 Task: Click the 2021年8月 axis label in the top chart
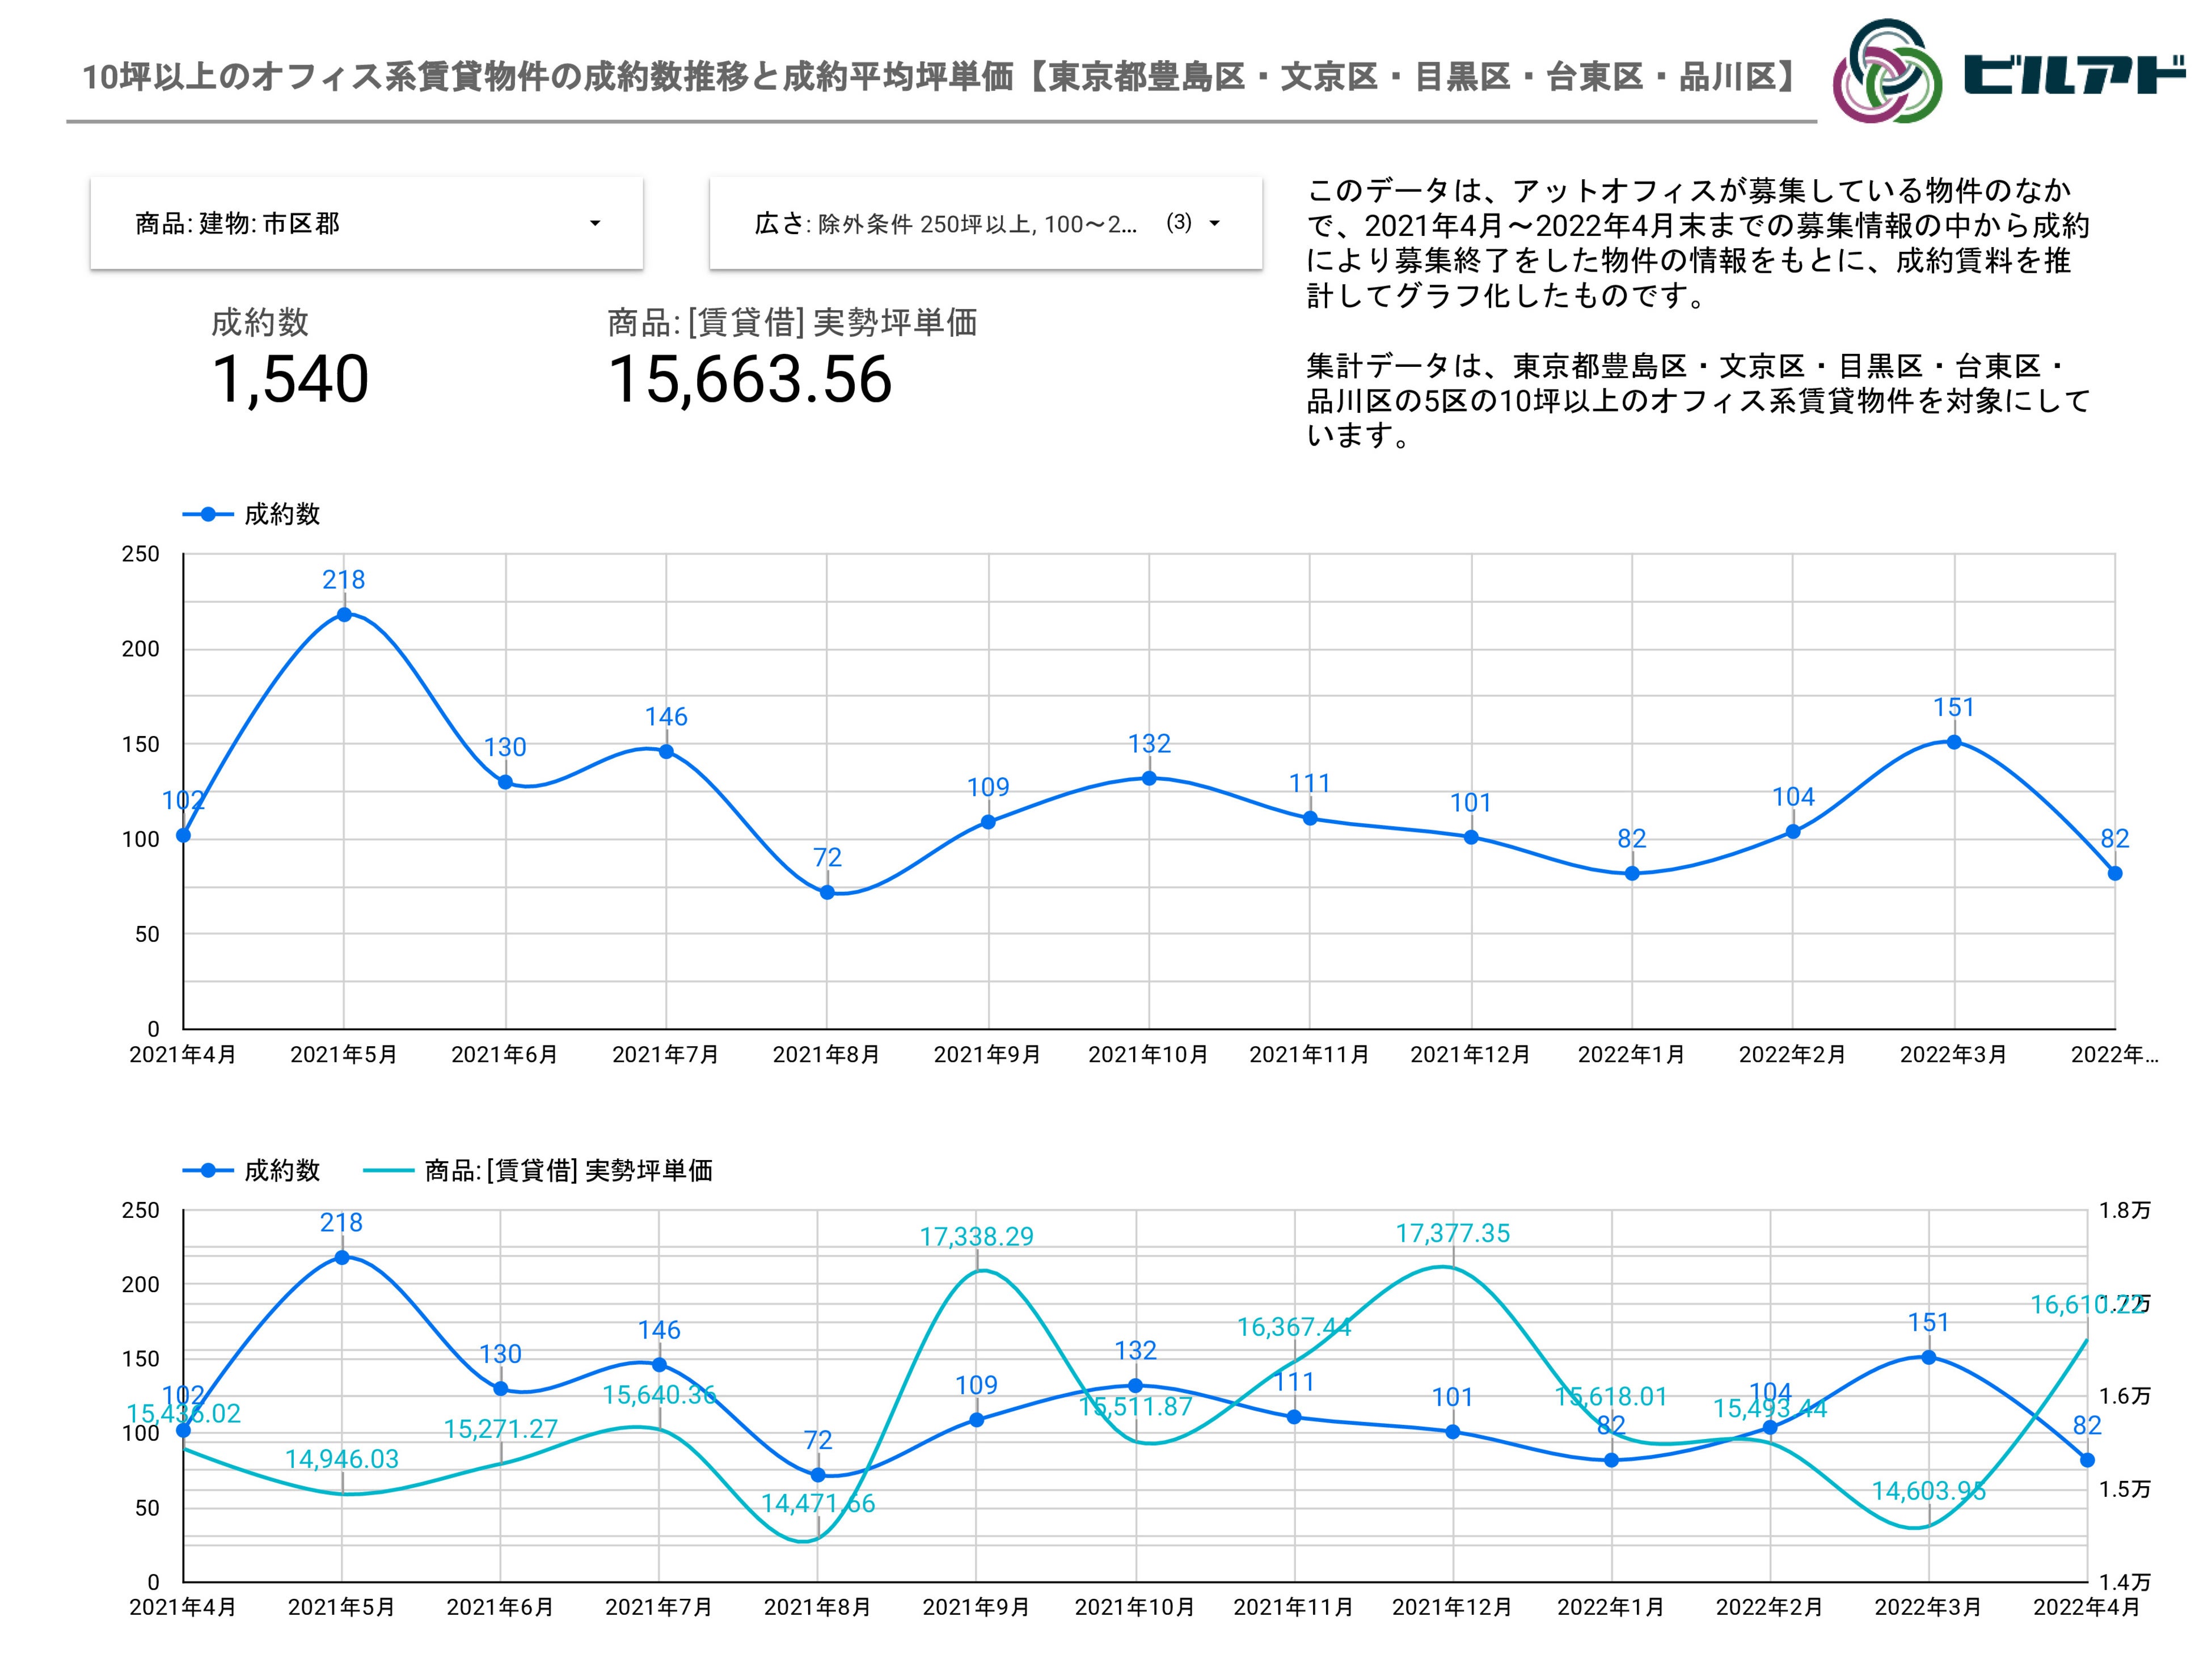pos(826,1055)
